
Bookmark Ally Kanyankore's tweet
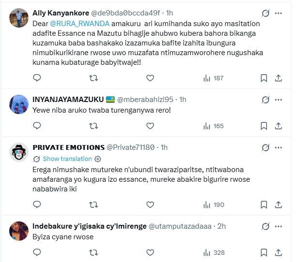264,78
